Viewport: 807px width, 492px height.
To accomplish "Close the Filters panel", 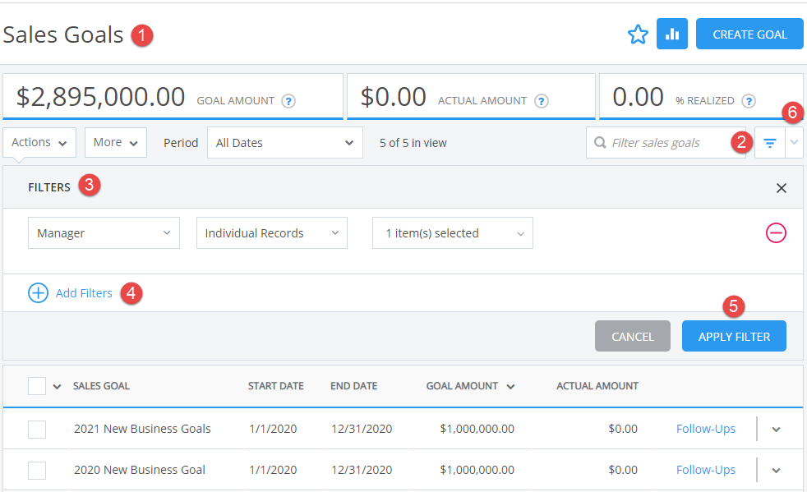I will (782, 188).
